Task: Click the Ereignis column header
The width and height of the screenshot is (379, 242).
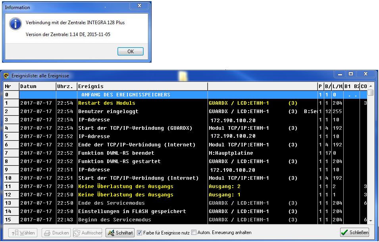Action: tap(142, 86)
